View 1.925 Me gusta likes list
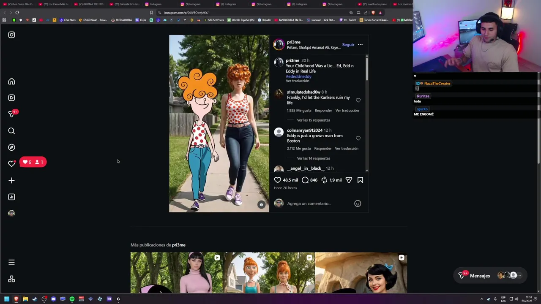The image size is (541, 304). click(299, 111)
